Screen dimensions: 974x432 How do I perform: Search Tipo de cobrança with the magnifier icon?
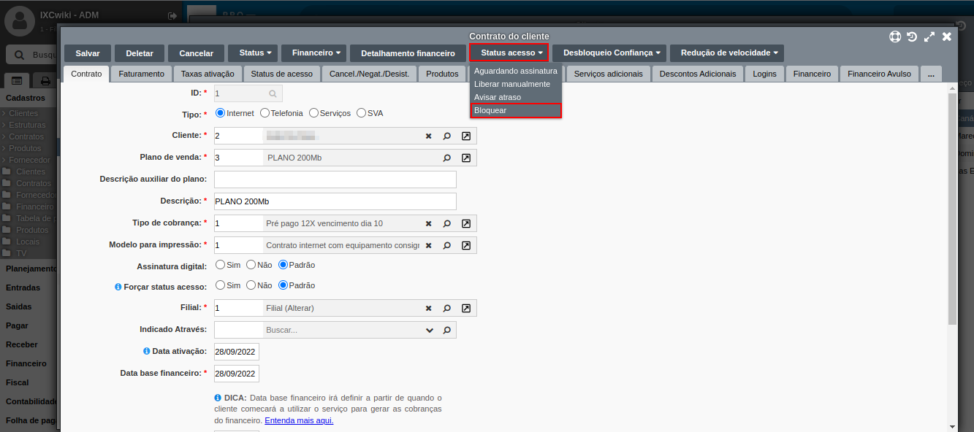click(x=446, y=223)
